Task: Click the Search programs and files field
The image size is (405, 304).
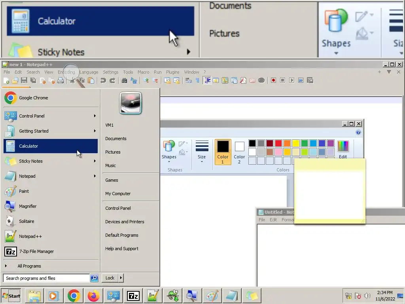Action: point(47,278)
